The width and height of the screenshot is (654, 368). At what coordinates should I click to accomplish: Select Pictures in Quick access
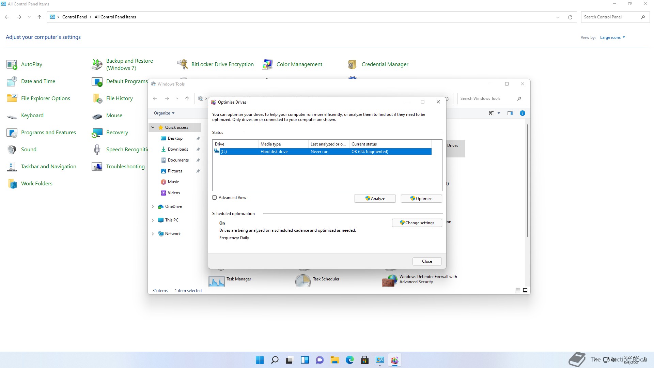(175, 171)
